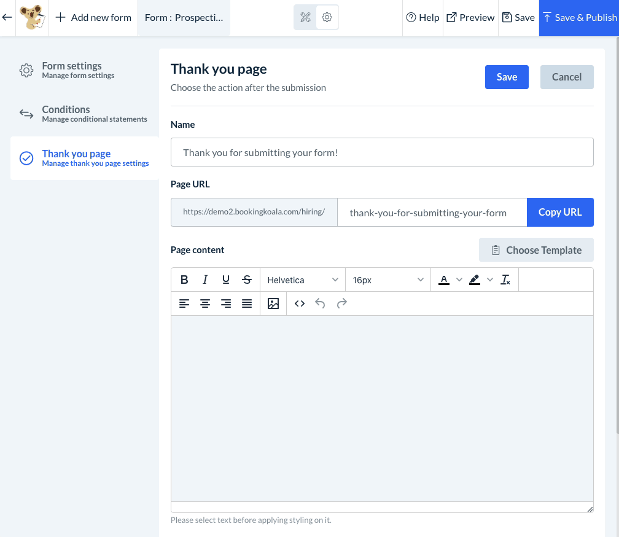The width and height of the screenshot is (619, 537).
Task: Clear formatting with the Tx icon
Action: coord(505,280)
